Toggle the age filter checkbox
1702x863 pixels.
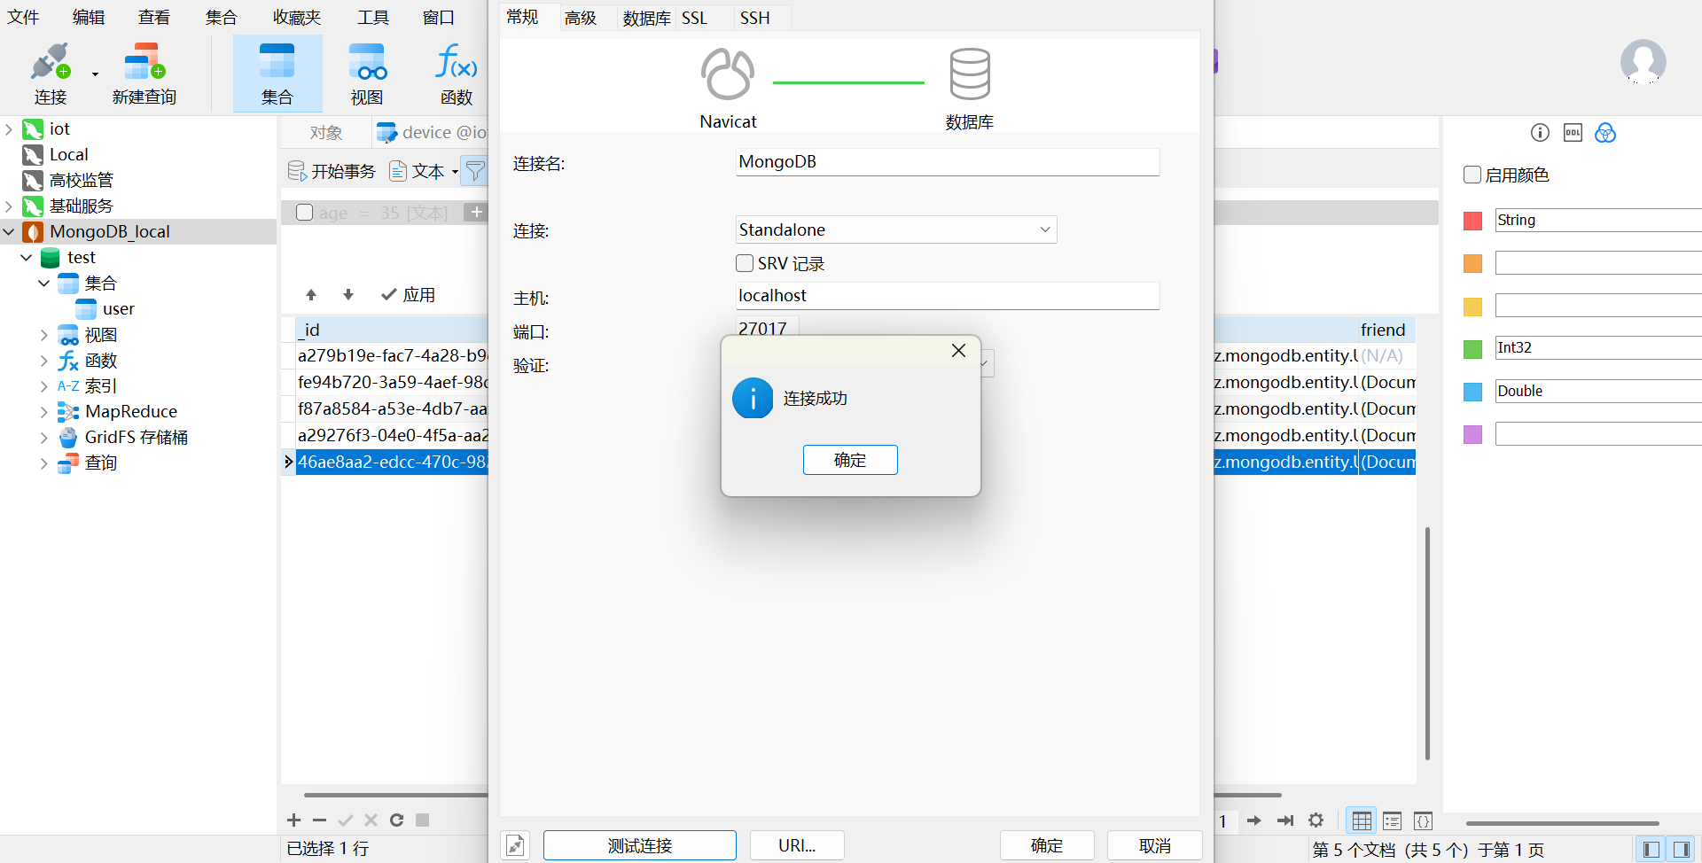pos(304,213)
